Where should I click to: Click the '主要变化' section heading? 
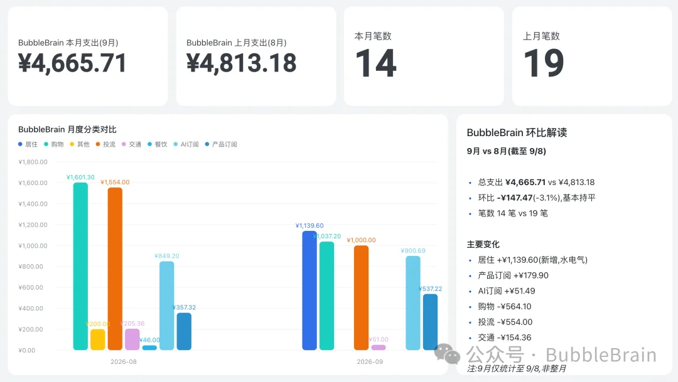[483, 245]
